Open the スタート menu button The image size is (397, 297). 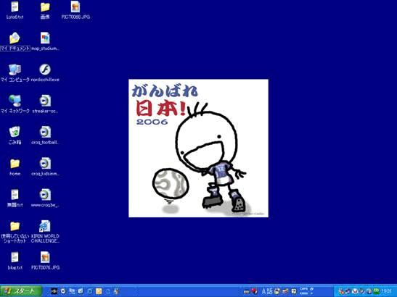[21, 291]
